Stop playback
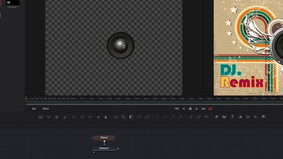 click(190, 109)
